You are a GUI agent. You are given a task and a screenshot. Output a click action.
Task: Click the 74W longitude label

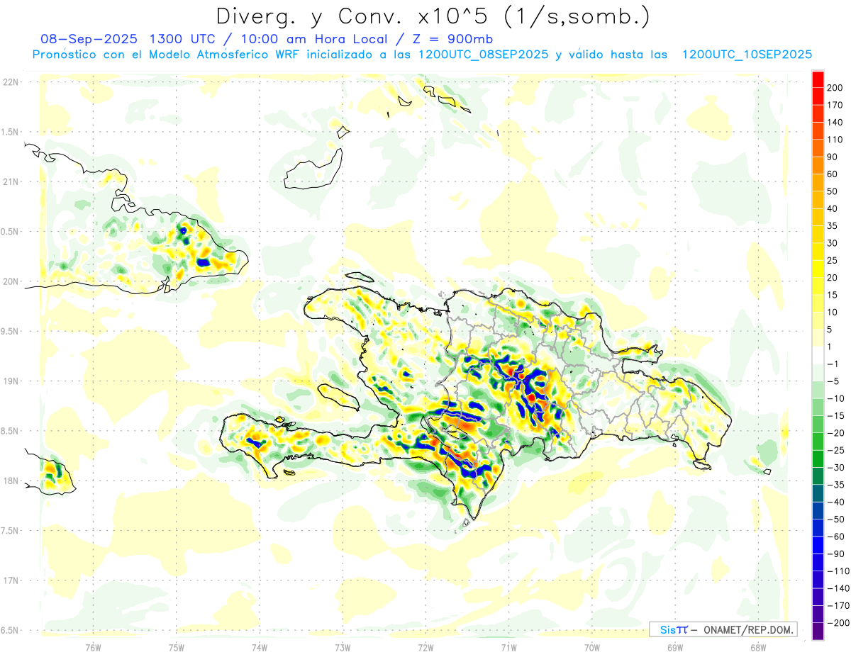point(260,647)
